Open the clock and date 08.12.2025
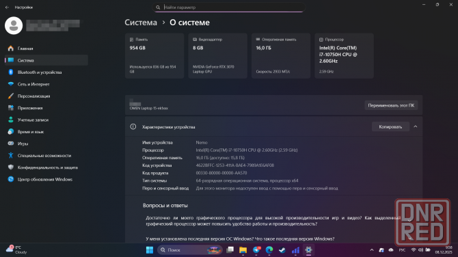 [444, 249]
